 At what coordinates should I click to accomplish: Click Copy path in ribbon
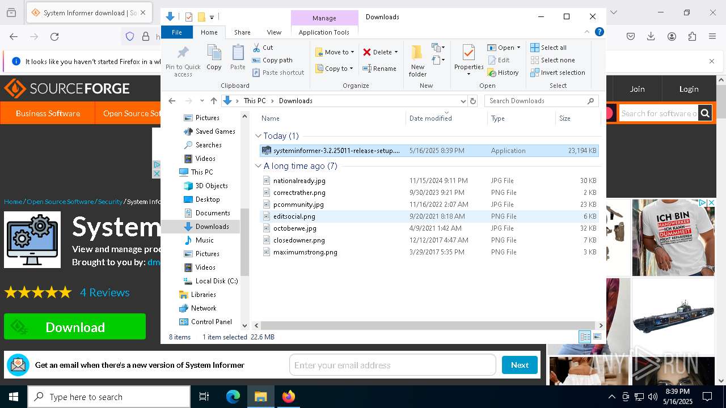[x=272, y=60]
